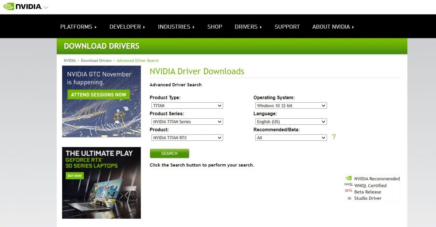Click the NVIDIA Recommended legend text

tap(377, 179)
